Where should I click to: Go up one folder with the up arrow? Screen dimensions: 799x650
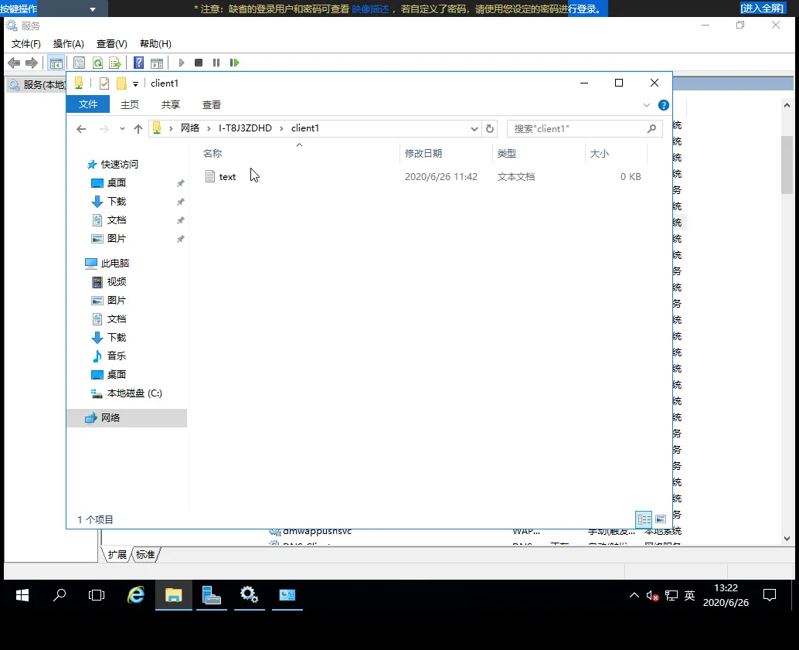coord(138,129)
